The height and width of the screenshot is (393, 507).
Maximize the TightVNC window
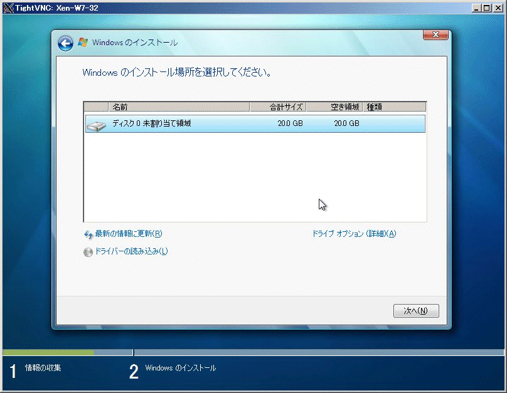(486, 8)
